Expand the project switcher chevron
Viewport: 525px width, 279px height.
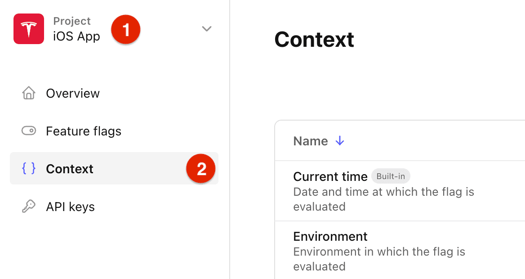206,29
